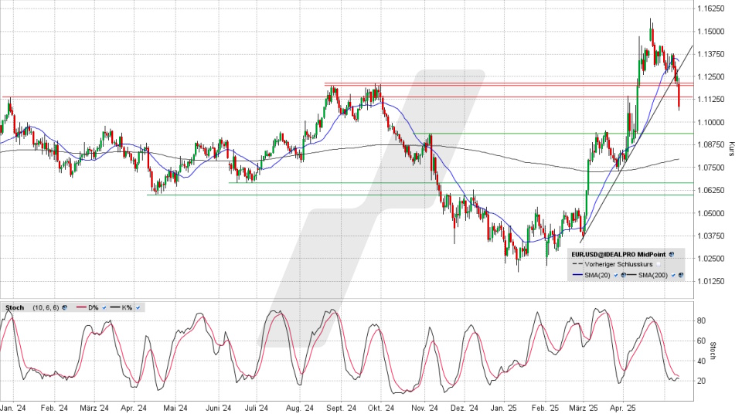Image resolution: width=742 pixels, height=417 pixels.
Task: Click the D% legend label
Action: (x=94, y=307)
